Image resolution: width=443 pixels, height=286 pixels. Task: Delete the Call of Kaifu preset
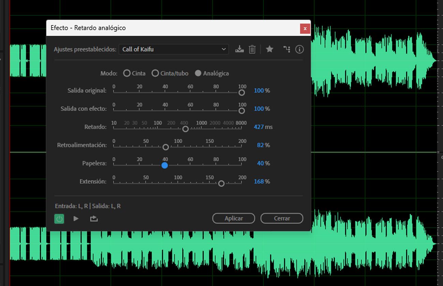point(252,49)
